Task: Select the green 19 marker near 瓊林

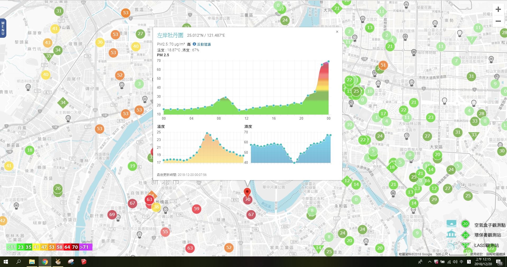Action: tap(132, 166)
